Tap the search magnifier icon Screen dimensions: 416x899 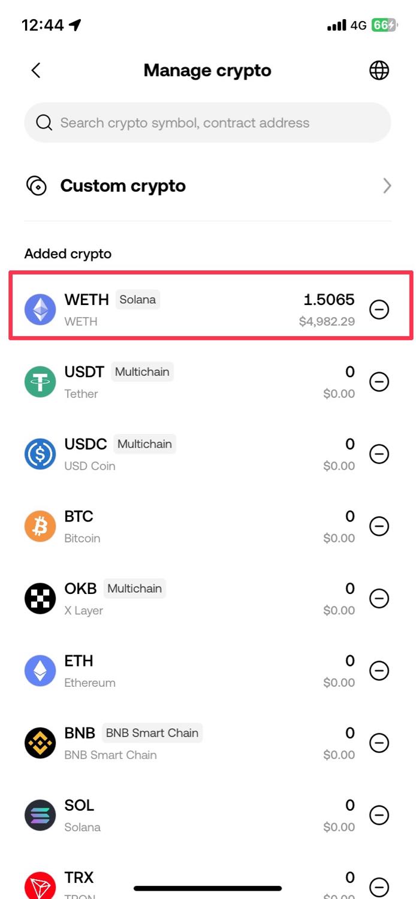(44, 123)
